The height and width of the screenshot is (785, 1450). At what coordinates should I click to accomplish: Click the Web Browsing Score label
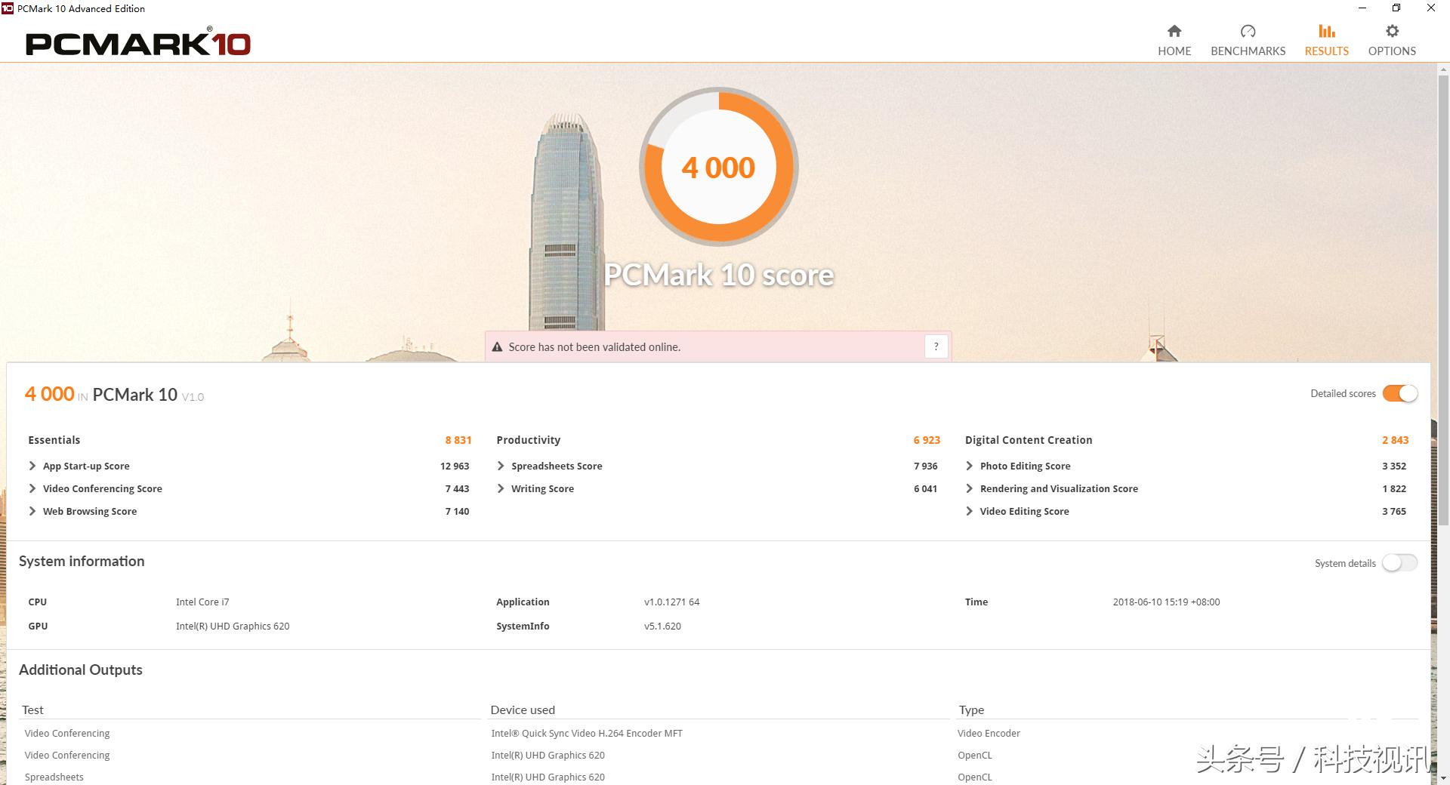[90, 511]
